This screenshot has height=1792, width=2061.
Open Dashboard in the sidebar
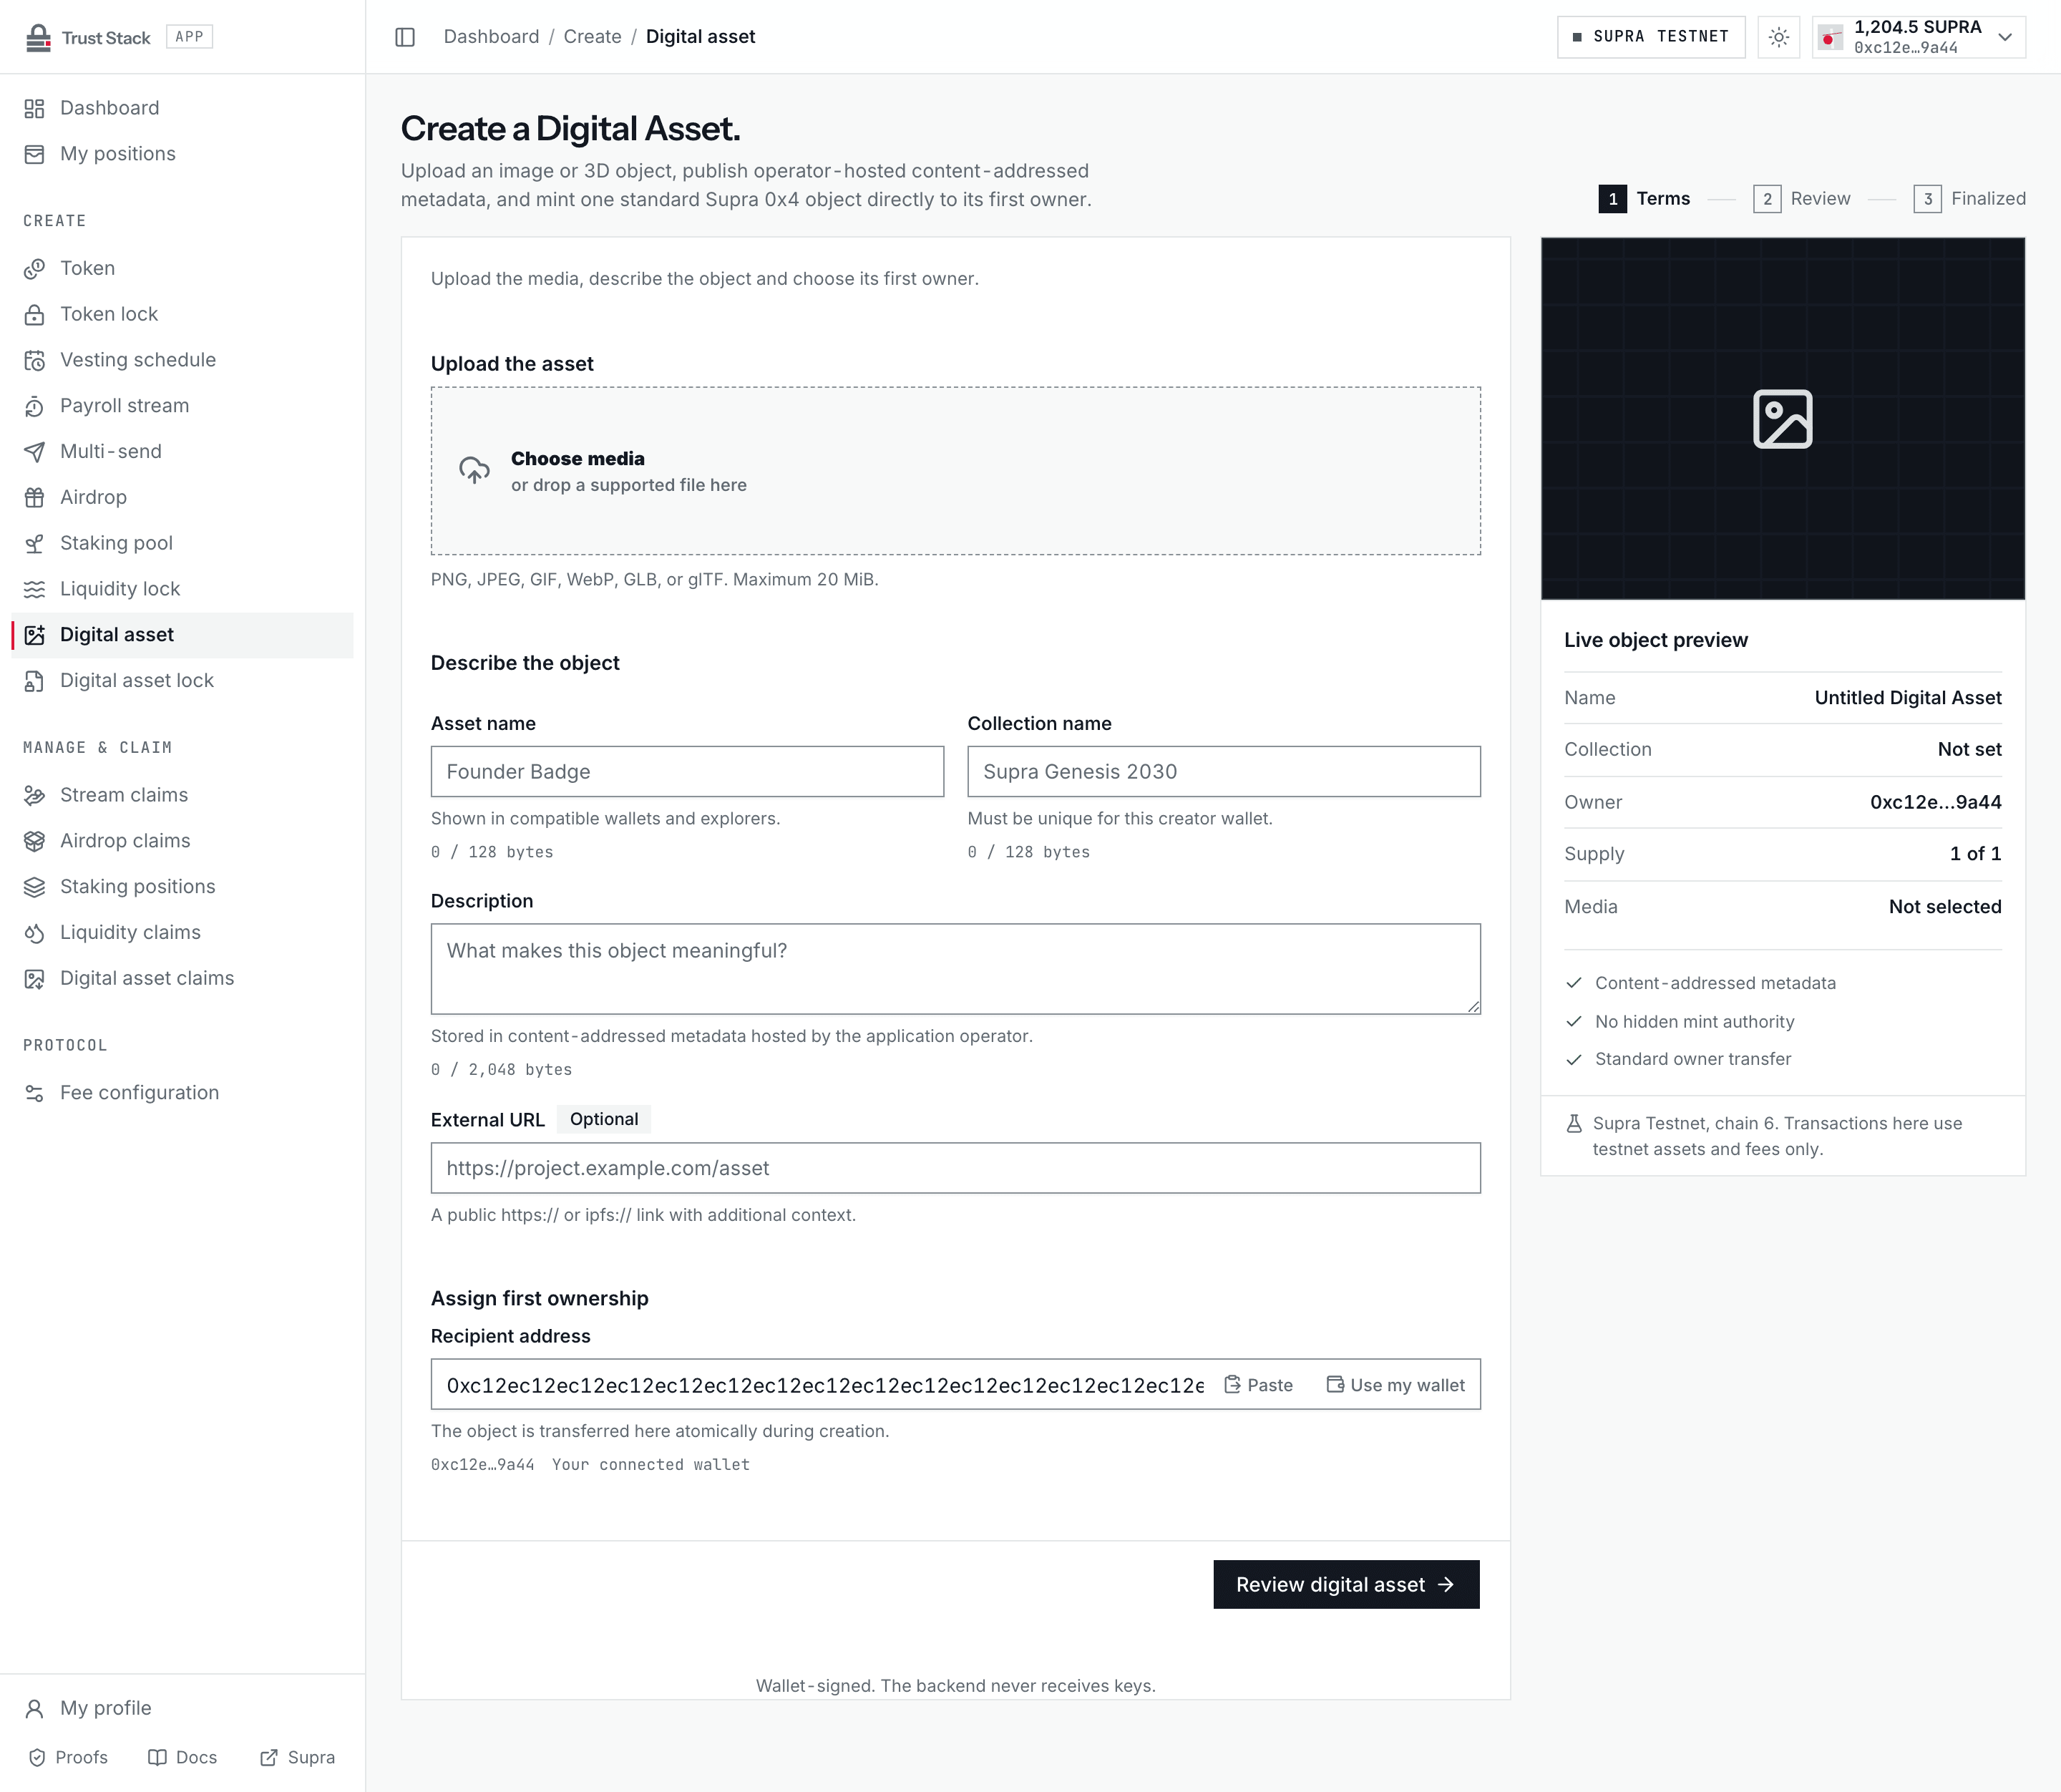(182, 108)
